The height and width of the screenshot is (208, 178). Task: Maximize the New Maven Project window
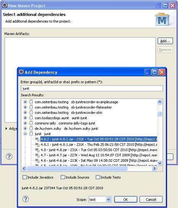pos(165,5)
